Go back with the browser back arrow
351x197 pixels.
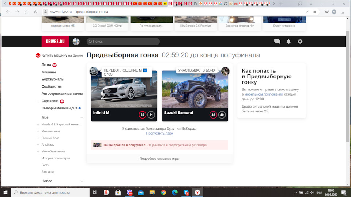[x=8, y=12]
